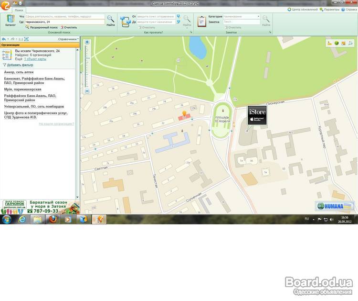Select the Поиск ribbon tab
358x301 pixels.
tap(19, 10)
